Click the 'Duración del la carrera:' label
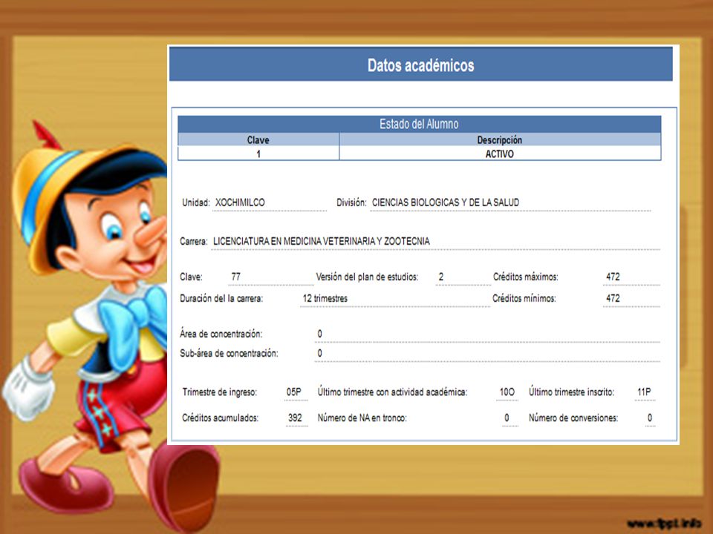 (x=221, y=298)
